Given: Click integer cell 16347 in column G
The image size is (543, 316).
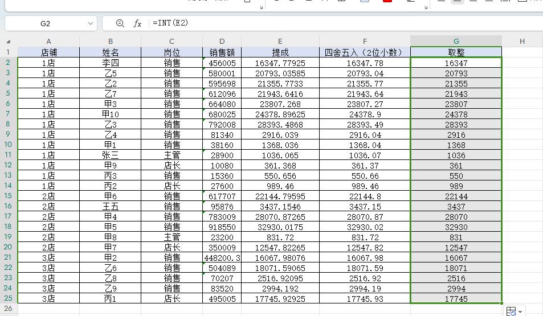Looking at the screenshot, I should [x=456, y=63].
